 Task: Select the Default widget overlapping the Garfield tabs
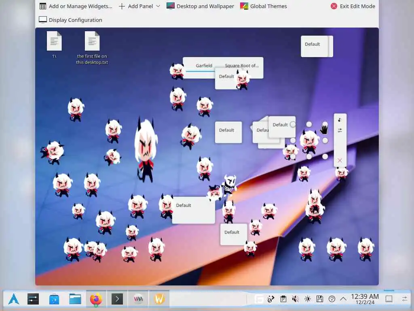[226, 78]
